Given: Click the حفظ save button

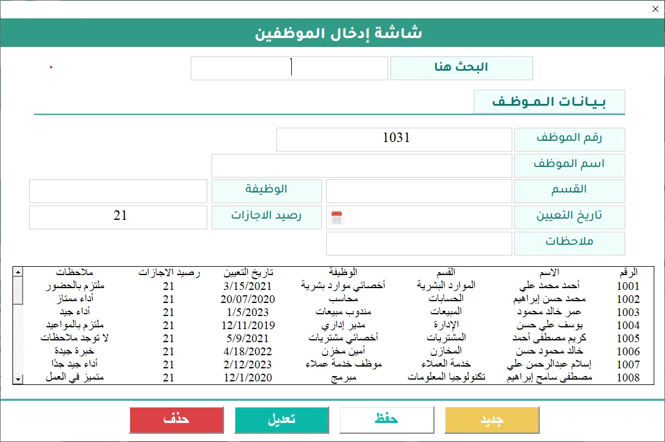Looking at the screenshot, I should (x=387, y=420).
